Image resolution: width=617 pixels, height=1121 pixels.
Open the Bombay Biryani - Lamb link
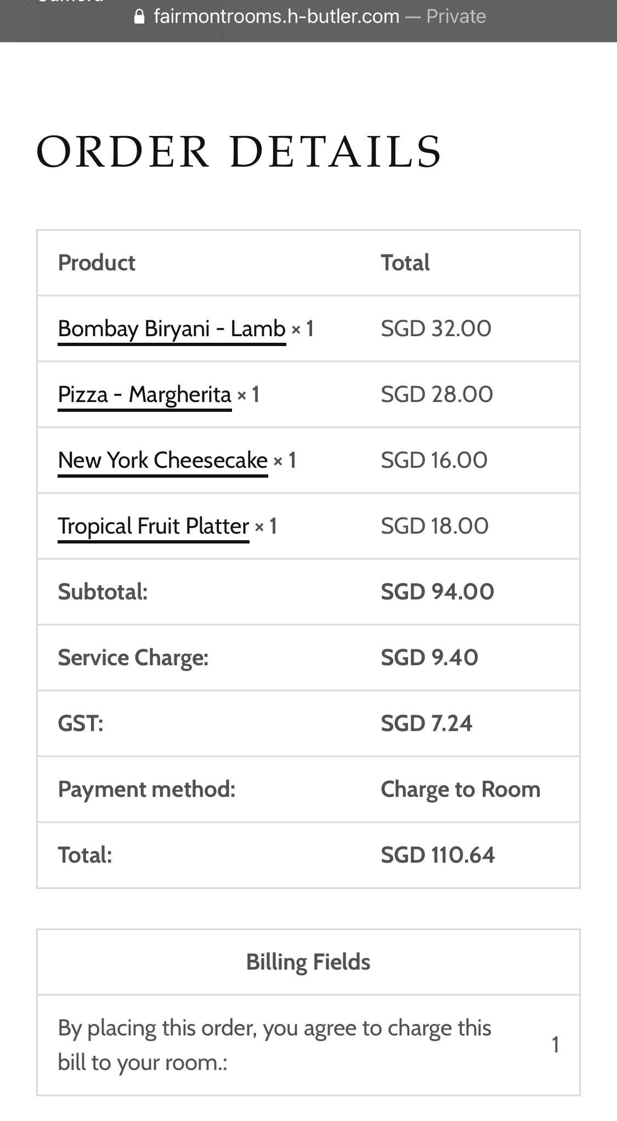point(172,329)
